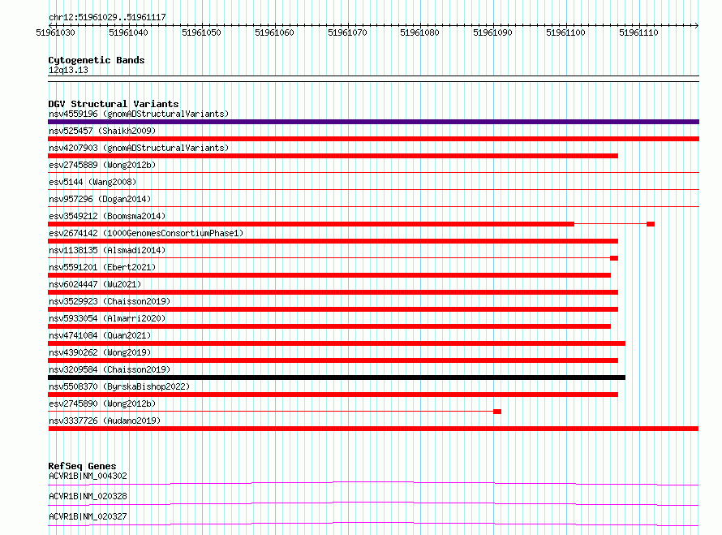Click the red nsv525457 variant bar
The width and height of the screenshot is (722, 535).
coord(373,139)
